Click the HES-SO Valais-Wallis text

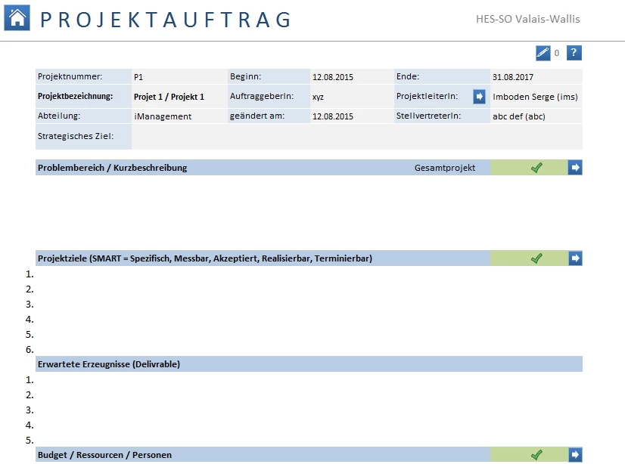pyautogui.click(x=528, y=20)
